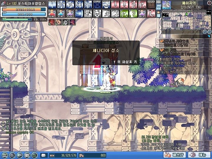Open the mail envelope icon
The width and height of the screenshot is (212, 159).
click(44, 155)
